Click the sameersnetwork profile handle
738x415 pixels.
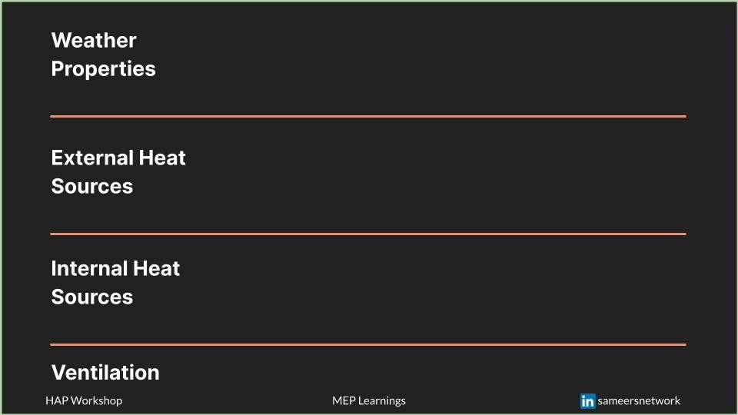(639, 401)
